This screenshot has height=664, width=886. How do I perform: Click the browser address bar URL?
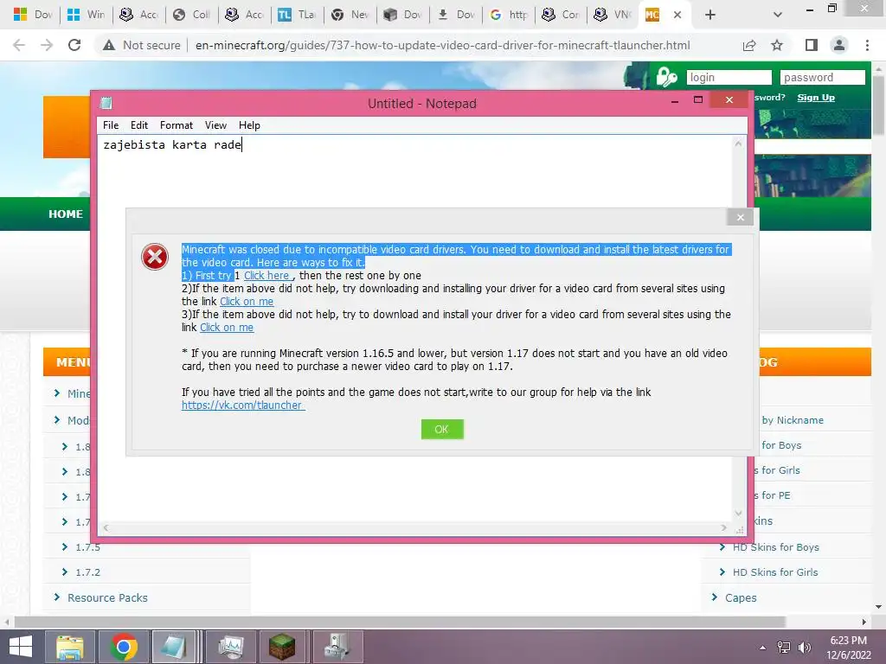pos(442,45)
